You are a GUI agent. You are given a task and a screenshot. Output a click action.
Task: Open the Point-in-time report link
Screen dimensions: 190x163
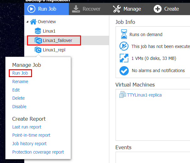click(31, 135)
